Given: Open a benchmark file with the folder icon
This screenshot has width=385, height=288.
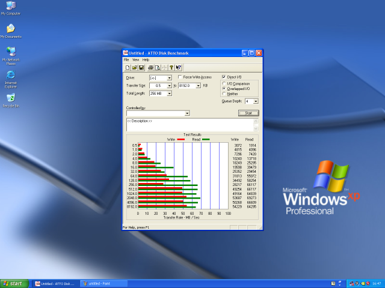Looking at the screenshot, I should [134, 68].
